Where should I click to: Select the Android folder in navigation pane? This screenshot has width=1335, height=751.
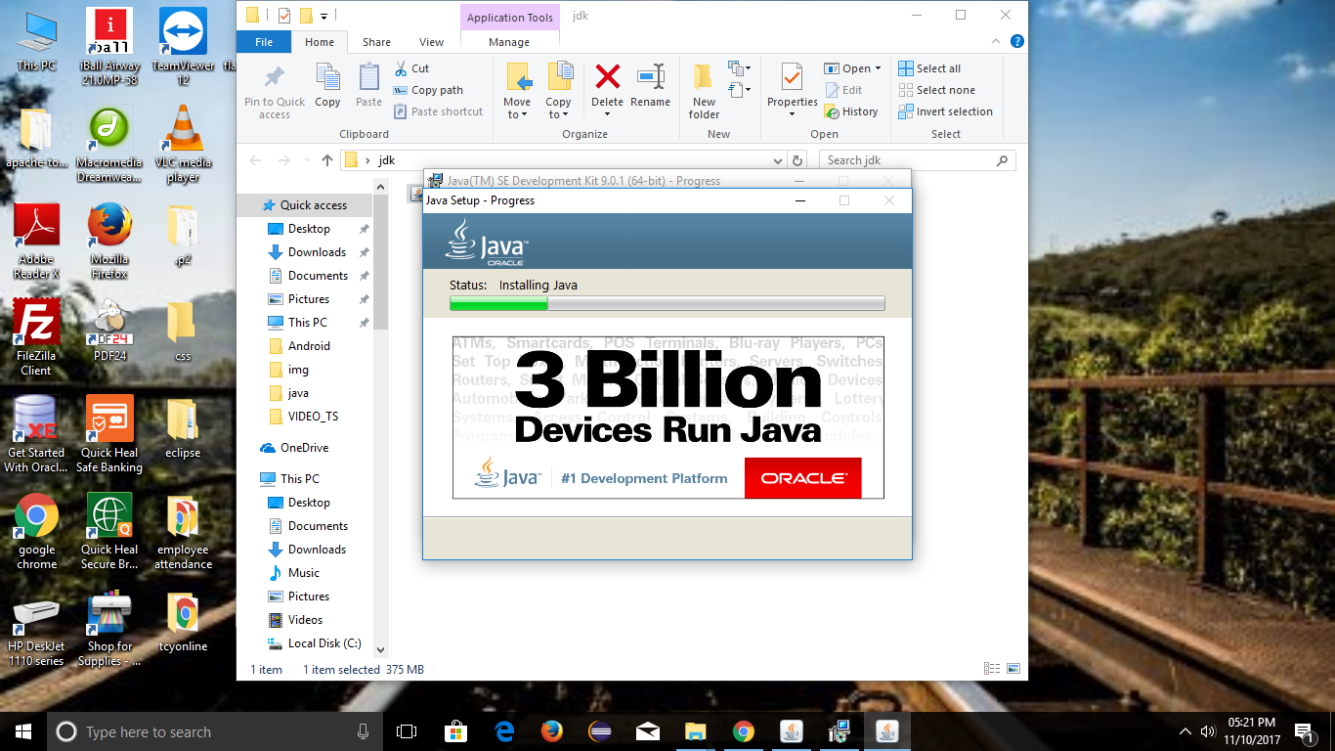point(309,346)
